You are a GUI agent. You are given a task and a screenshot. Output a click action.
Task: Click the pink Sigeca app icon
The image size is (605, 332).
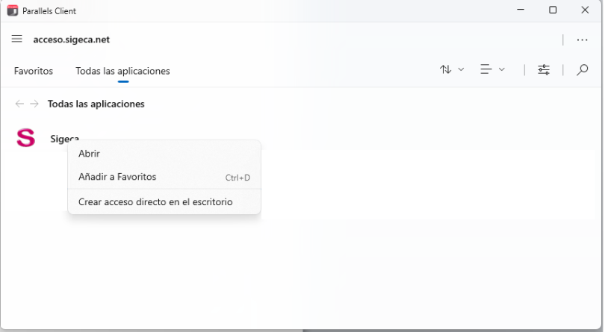tap(26, 138)
